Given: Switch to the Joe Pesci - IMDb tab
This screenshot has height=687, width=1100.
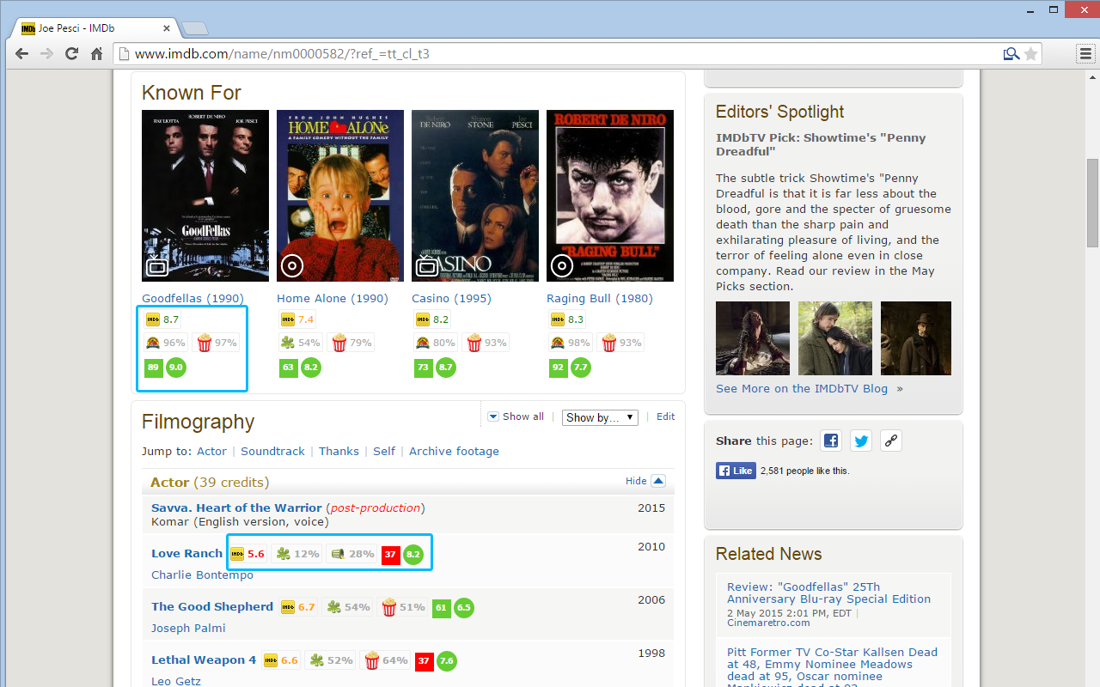Looking at the screenshot, I should 95,27.
